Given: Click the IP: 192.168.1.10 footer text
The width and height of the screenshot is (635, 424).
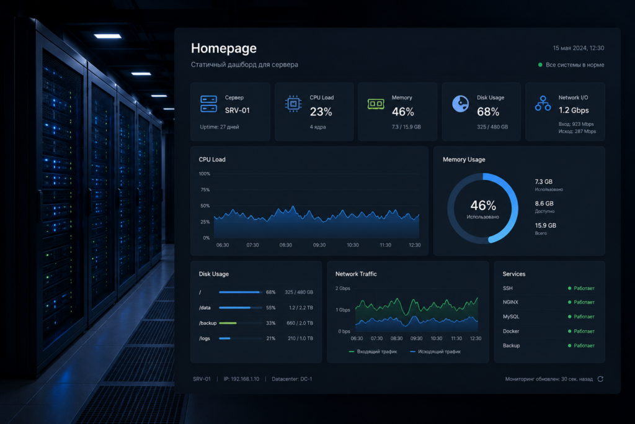Looking at the screenshot, I should click(241, 379).
